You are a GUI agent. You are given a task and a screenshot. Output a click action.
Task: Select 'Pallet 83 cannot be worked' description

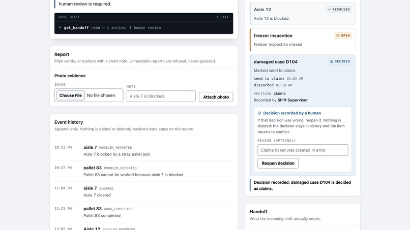click(x=133, y=175)
